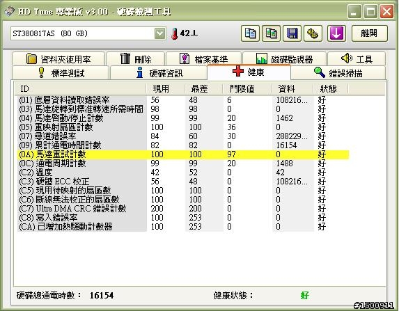399x311 pixels.
Task: Select row (C5) 現用待映射的扇區數
Action: click(x=183, y=191)
